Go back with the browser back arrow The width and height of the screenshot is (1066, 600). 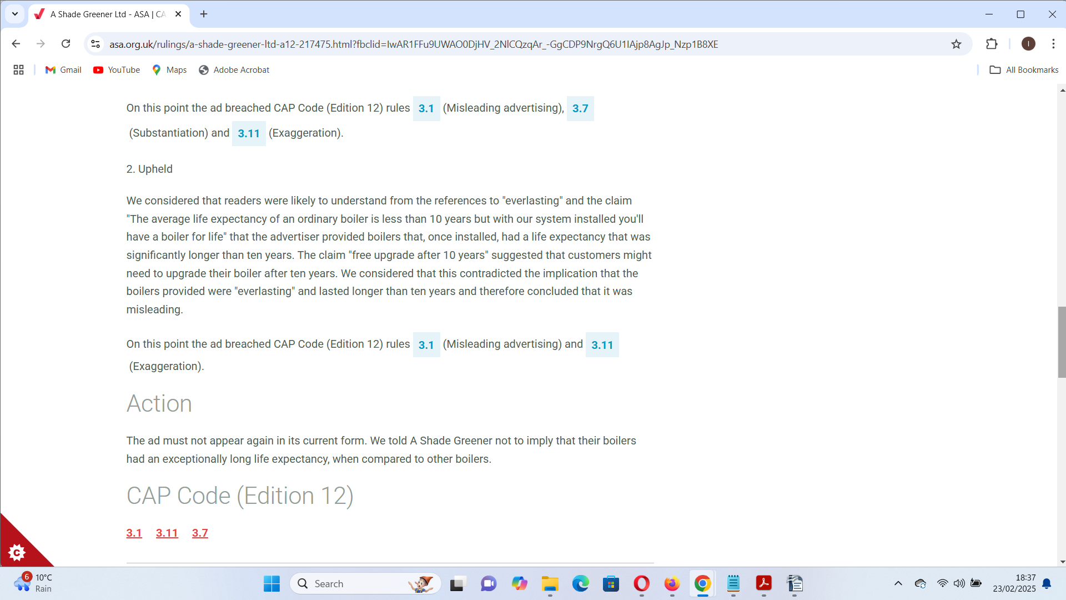pos(16,44)
